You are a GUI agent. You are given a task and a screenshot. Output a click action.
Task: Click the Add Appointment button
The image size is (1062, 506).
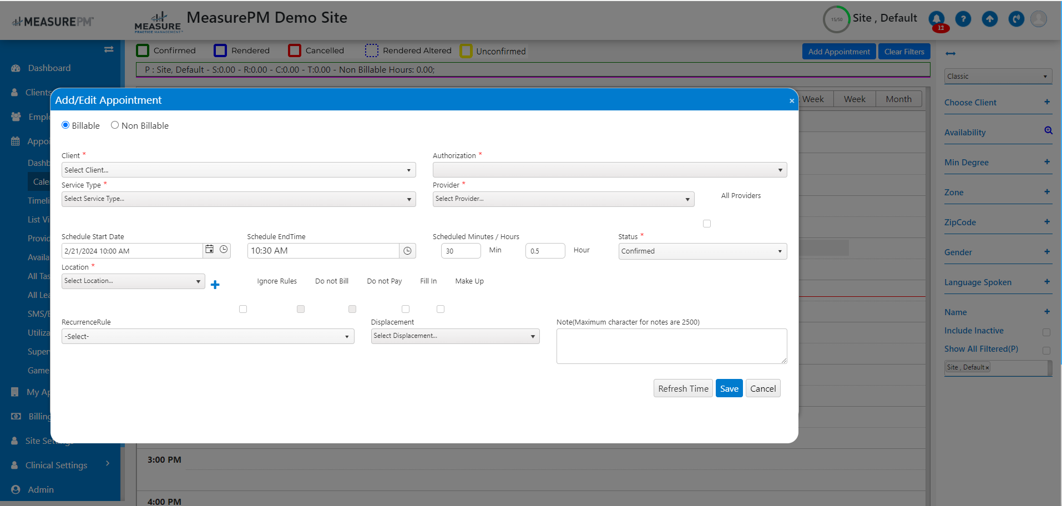tap(839, 52)
